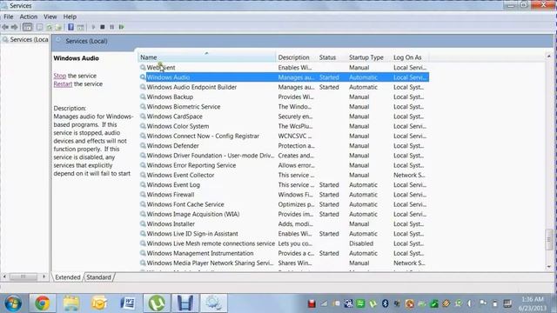557x313 pixels.
Task: Select Services (Local) in console tree
Action: tap(25, 39)
